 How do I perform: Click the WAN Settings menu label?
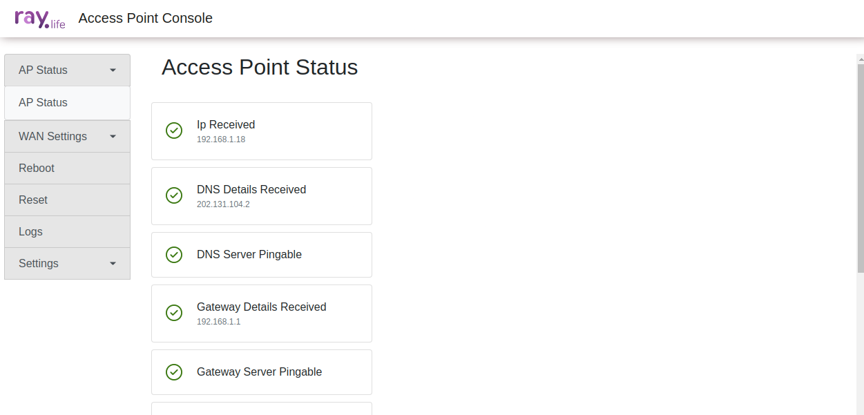tap(52, 137)
